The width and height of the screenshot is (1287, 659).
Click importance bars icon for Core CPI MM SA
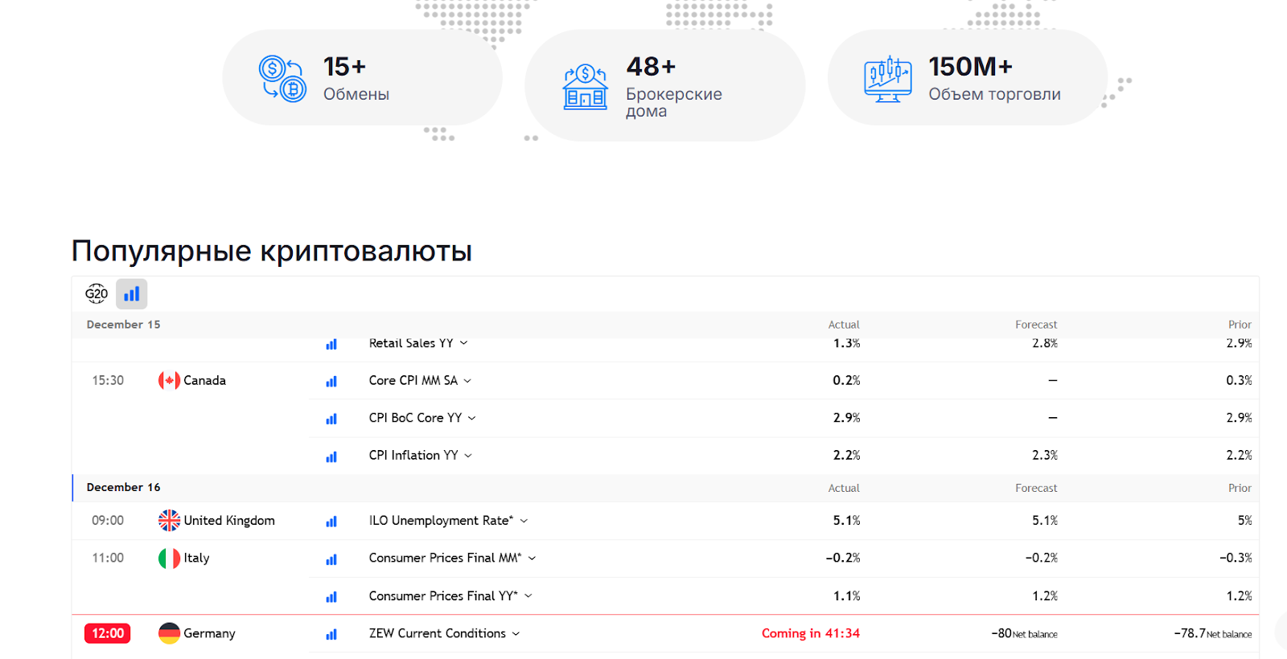(x=331, y=382)
